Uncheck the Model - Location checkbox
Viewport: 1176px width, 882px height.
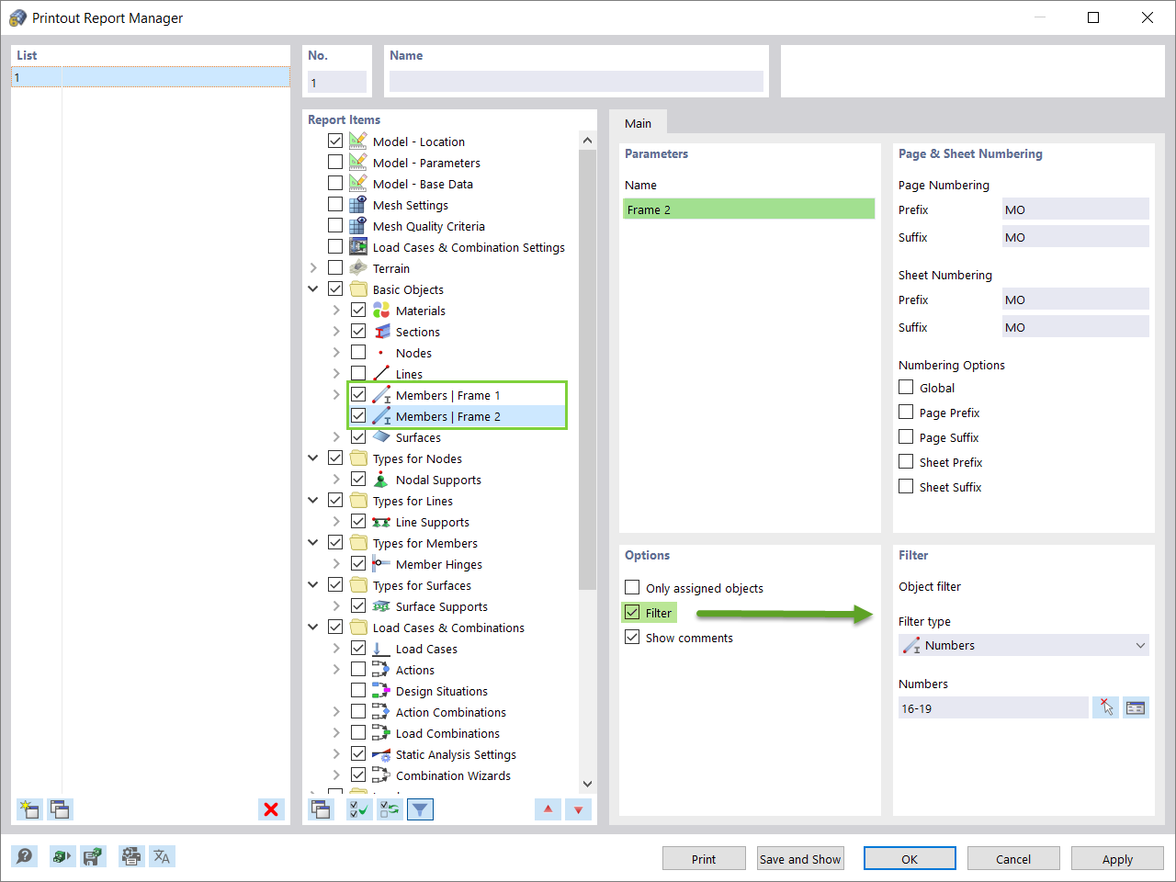(x=335, y=141)
